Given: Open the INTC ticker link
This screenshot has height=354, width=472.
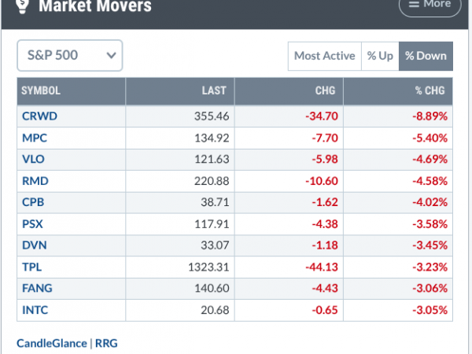Looking at the screenshot, I should click(35, 310).
